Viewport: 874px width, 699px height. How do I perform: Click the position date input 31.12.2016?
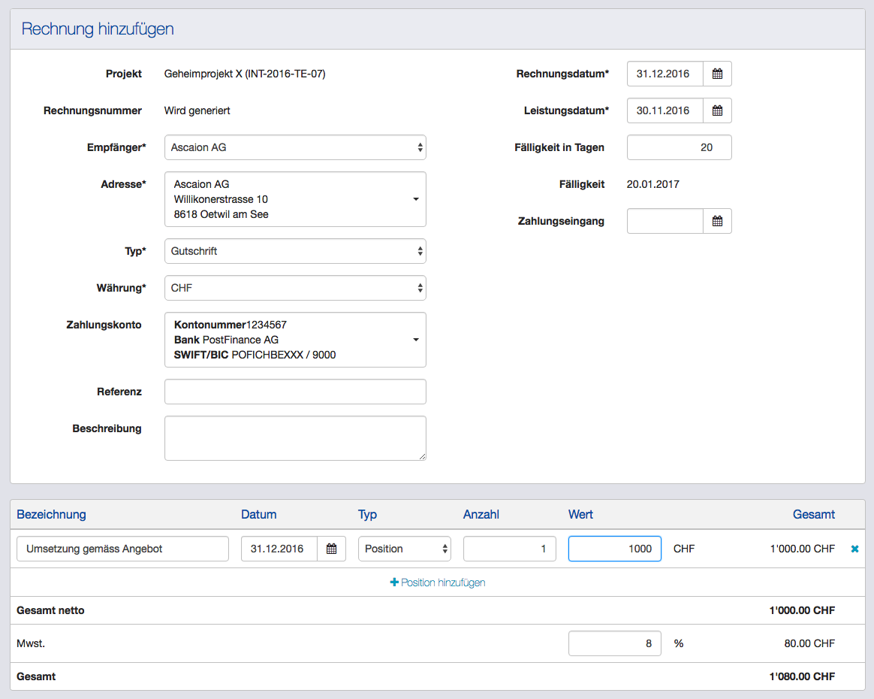[x=279, y=549]
